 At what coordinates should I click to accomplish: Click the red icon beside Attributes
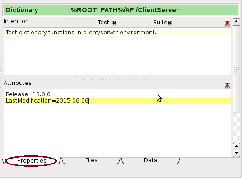tap(228, 85)
